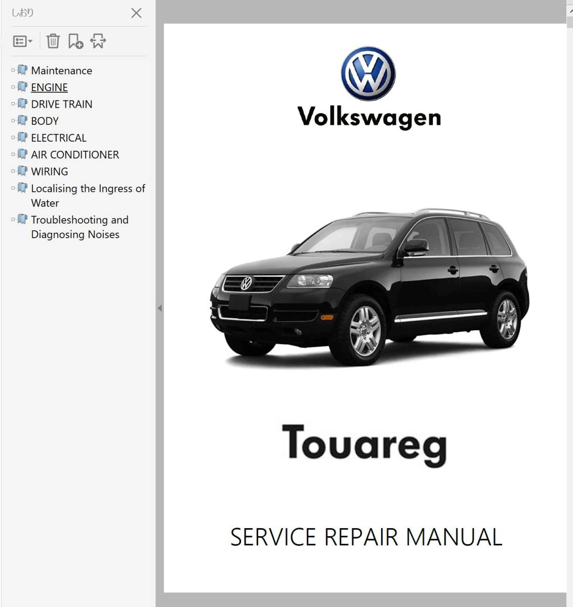Open the Maintenance bookmark

[62, 70]
